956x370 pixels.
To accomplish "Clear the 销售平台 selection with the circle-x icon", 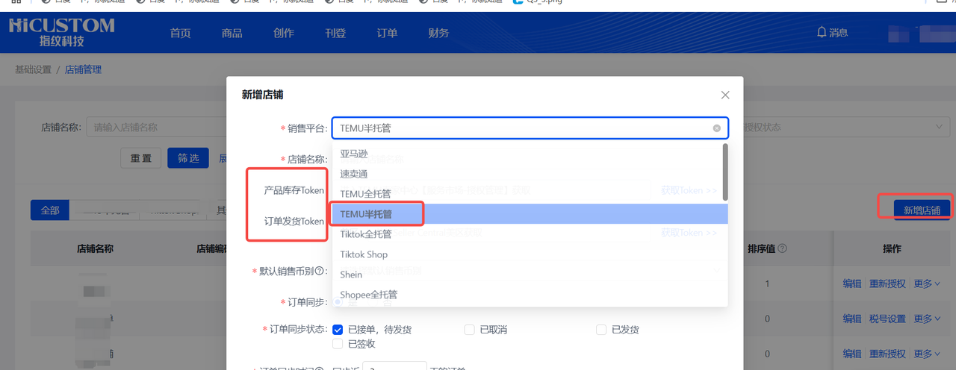I will point(716,128).
